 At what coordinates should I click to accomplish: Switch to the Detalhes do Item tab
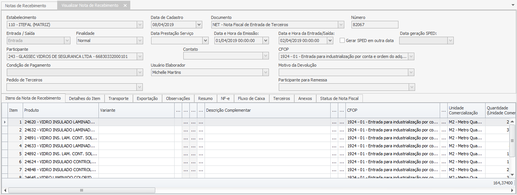84,98
